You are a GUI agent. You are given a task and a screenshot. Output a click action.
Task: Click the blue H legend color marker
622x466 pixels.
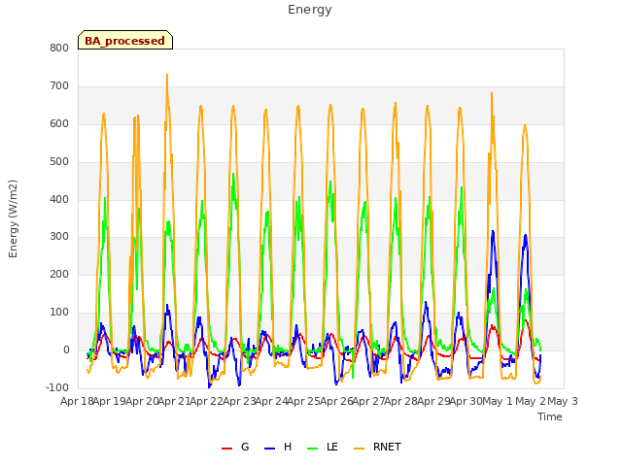[x=269, y=449]
